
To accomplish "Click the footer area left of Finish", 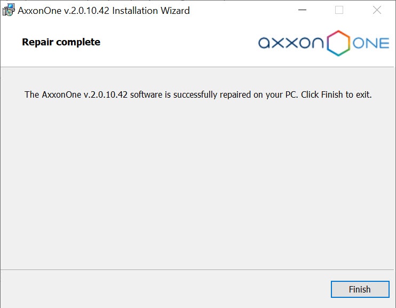I will (x=160, y=289).
